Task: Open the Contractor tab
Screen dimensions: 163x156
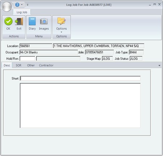Action: pos(46,65)
